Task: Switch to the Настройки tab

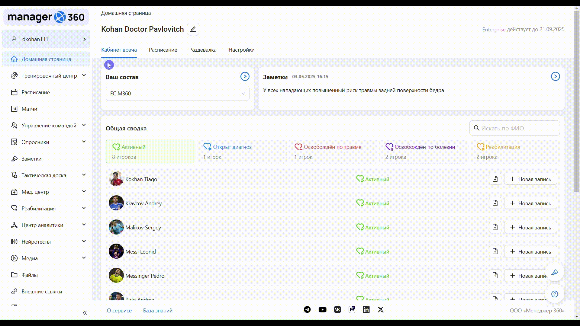Action: (x=241, y=50)
